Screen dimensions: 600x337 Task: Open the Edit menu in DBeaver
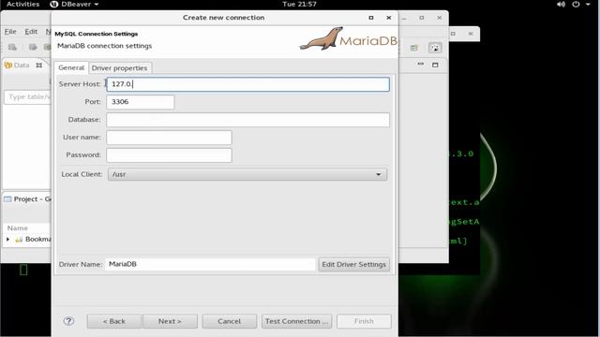point(31,32)
